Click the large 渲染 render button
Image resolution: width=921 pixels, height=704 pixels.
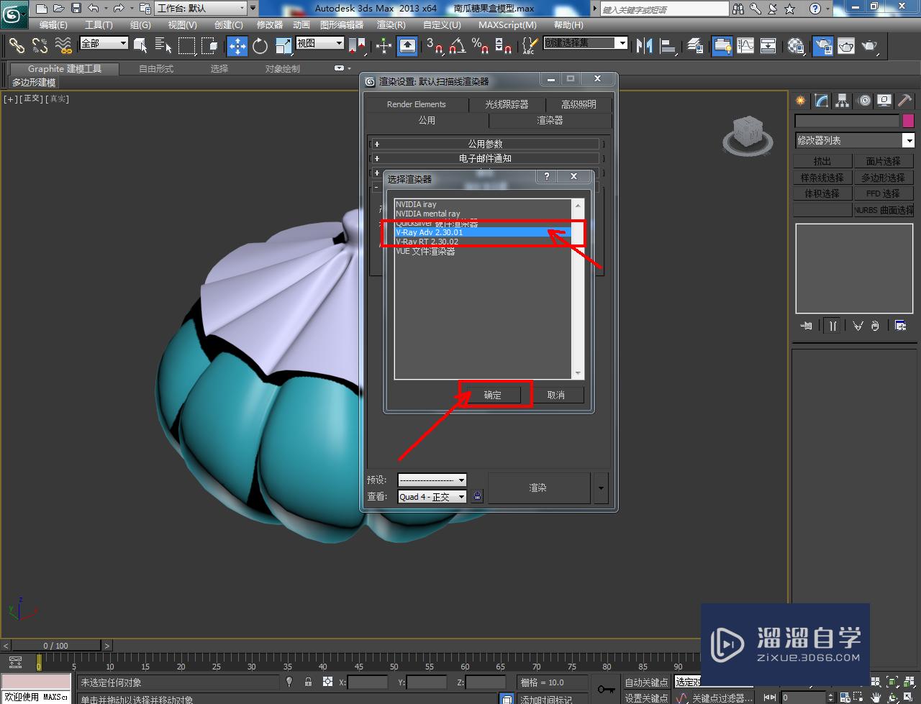click(x=538, y=488)
